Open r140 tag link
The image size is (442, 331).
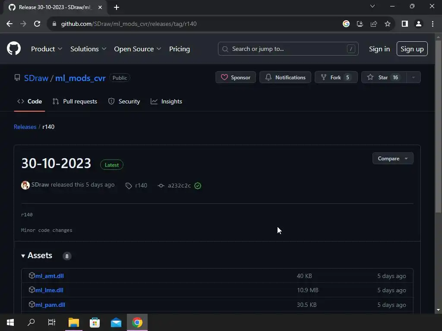(141, 185)
